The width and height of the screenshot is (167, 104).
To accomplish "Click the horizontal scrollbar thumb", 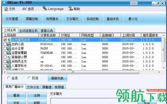I will pyautogui.click(x=73, y=72).
